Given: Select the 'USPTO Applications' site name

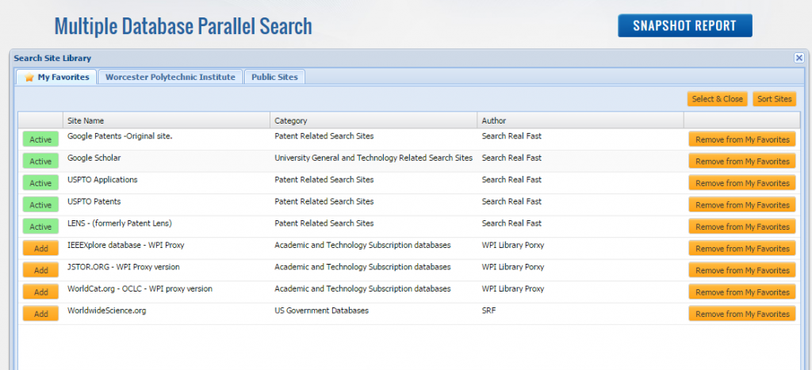Looking at the screenshot, I should point(102,180).
